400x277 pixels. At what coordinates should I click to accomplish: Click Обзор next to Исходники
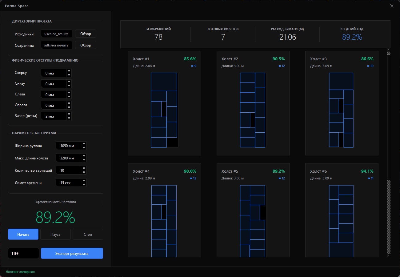(86, 34)
